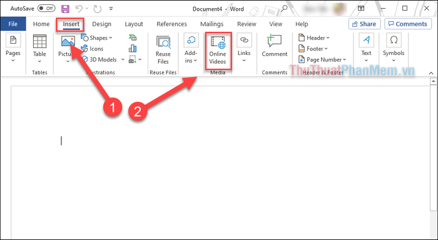Maximize the Word window
The width and height of the screenshot is (438, 240).
click(x=405, y=9)
